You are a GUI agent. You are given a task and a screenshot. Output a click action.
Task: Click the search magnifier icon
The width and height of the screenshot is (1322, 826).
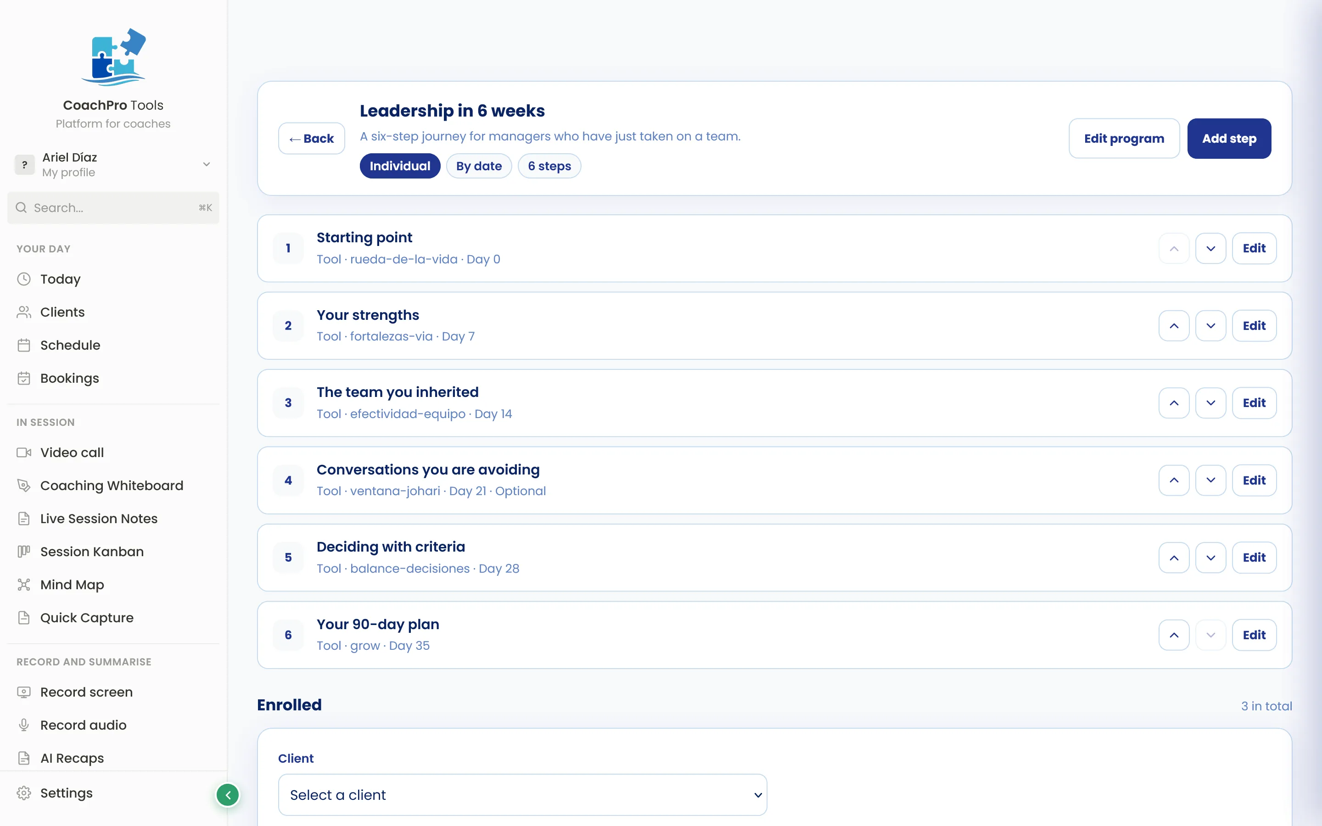pos(21,207)
